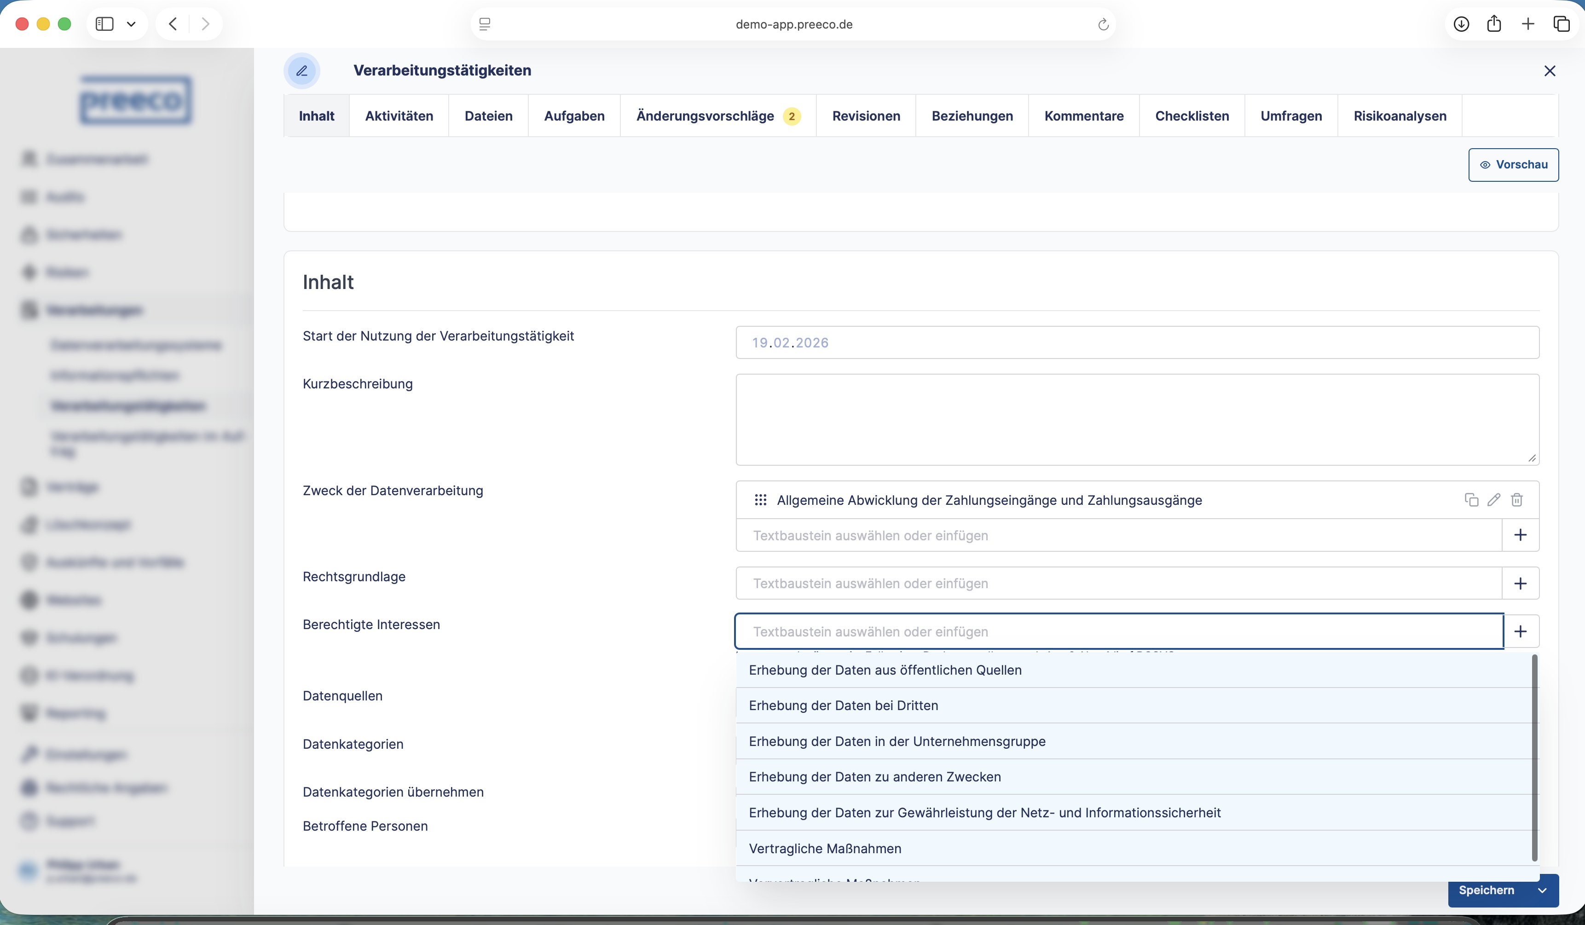Delete the Zahlungseingänge entry with trash icon

(1516, 500)
